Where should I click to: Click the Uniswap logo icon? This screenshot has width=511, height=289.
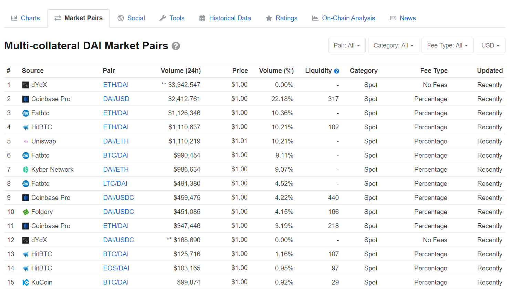click(26, 141)
